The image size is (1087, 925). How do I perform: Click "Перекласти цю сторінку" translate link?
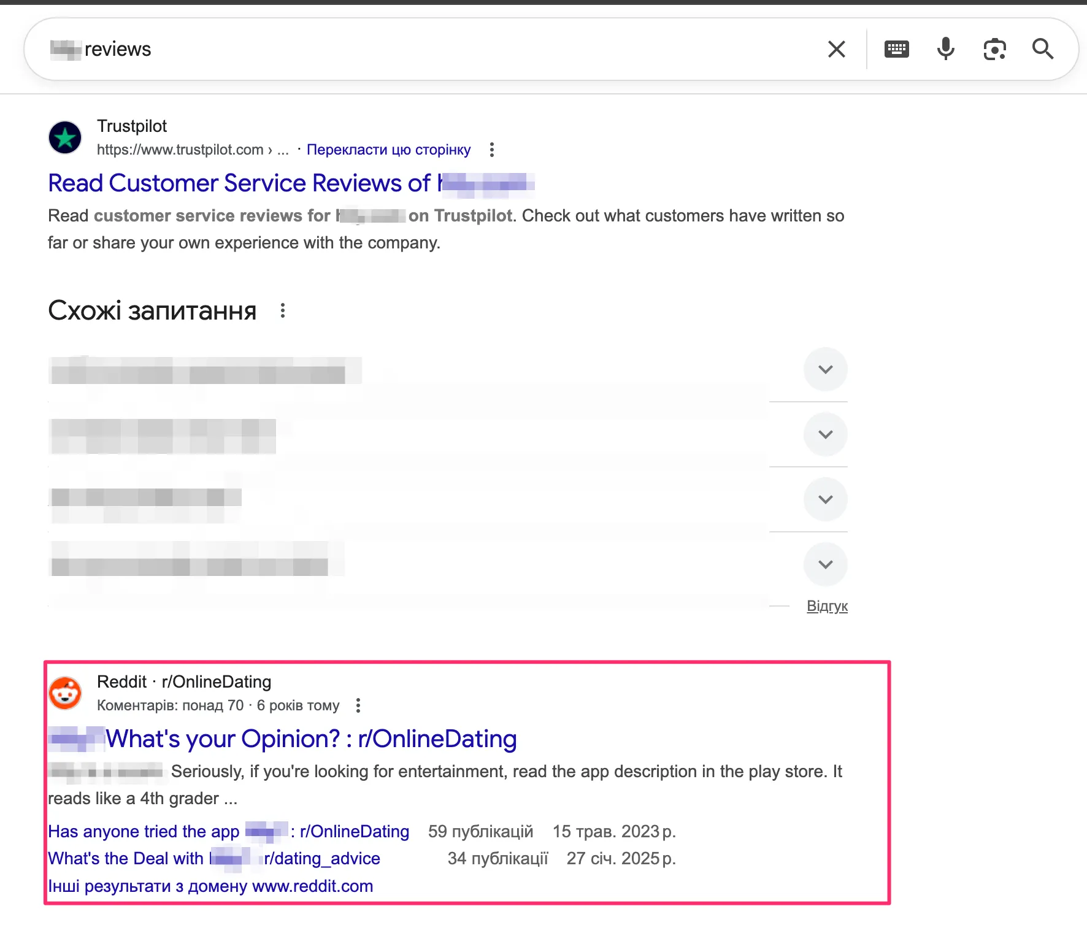[388, 150]
